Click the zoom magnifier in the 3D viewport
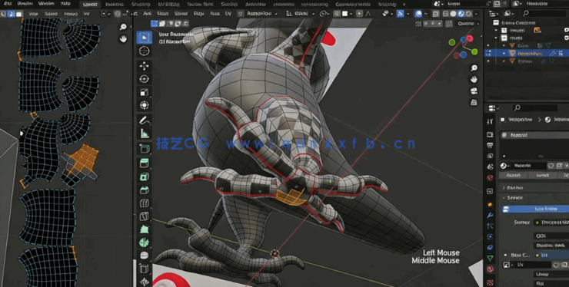This screenshot has width=569, height=287. (x=474, y=68)
